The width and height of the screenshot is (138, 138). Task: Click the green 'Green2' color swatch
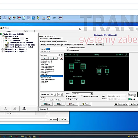tap(130, 99)
